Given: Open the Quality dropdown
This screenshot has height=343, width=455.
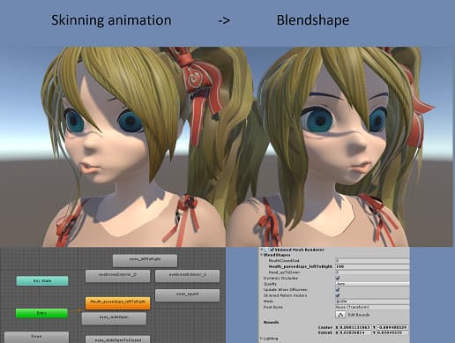Looking at the screenshot, I should (x=372, y=284).
